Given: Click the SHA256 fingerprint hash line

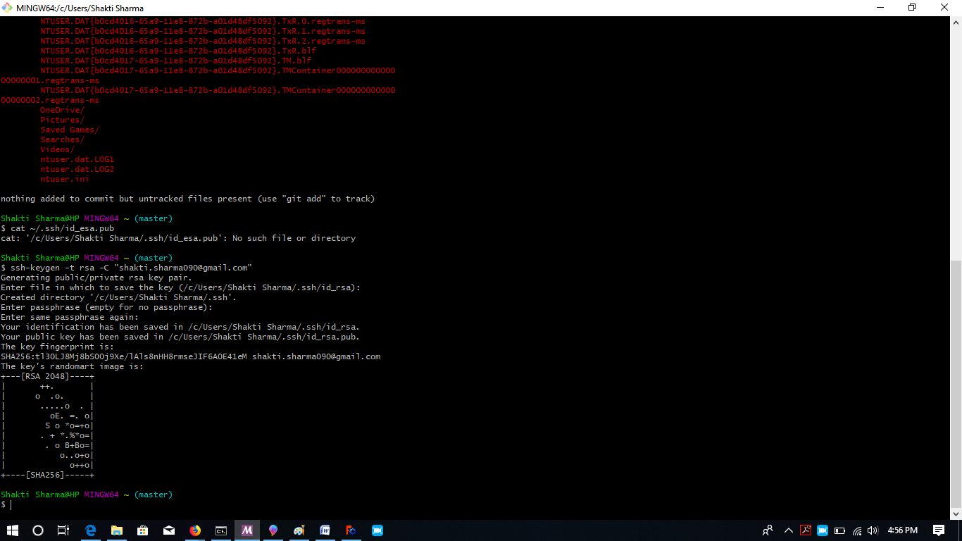Looking at the screenshot, I should point(191,356).
